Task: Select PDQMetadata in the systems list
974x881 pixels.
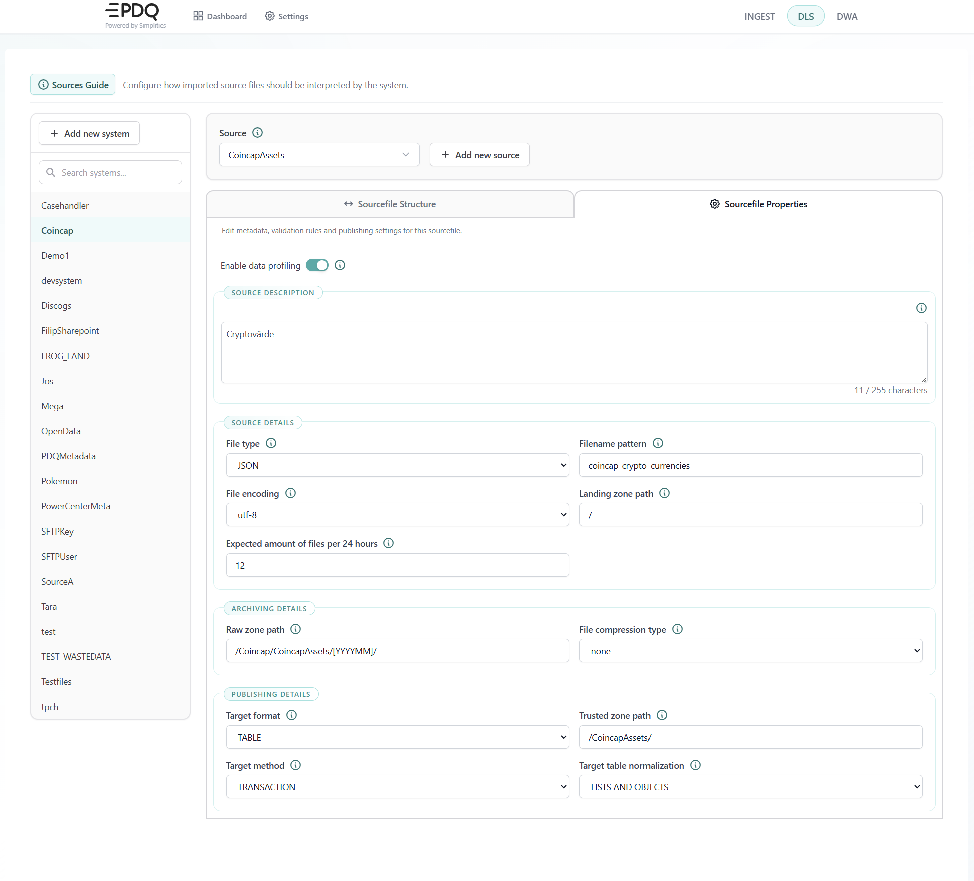Action: tap(110, 456)
